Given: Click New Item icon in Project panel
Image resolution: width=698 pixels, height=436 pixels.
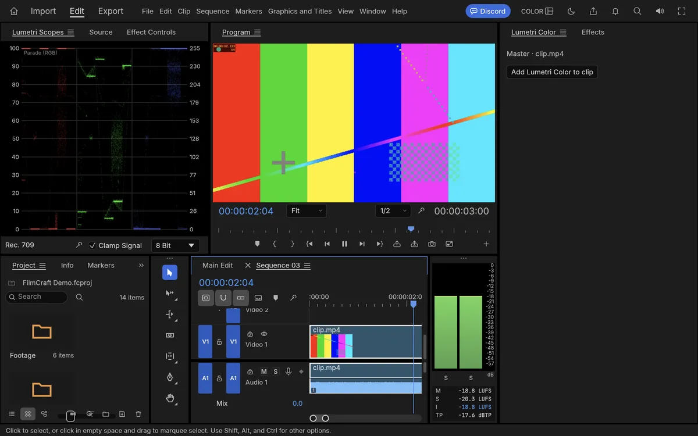Looking at the screenshot, I should pyautogui.click(x=122, y=414).
